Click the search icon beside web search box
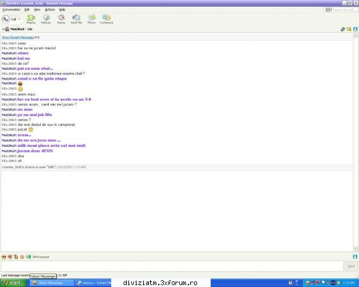 pos(328,10)
